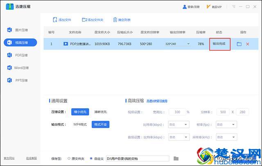Click the 清空列表 trash icon
The width and height of the screenshot is (262, 166).
(115, 20)
